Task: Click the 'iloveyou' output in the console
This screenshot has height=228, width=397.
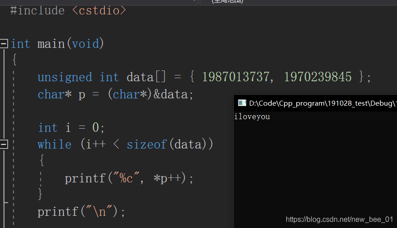Action: point(252,116)
